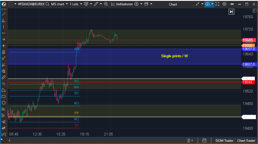Image resolution: width=258 pixels, height=144 pixels.
Task: Expand the screenshot camera dropdown arrow
Action: 212,4
